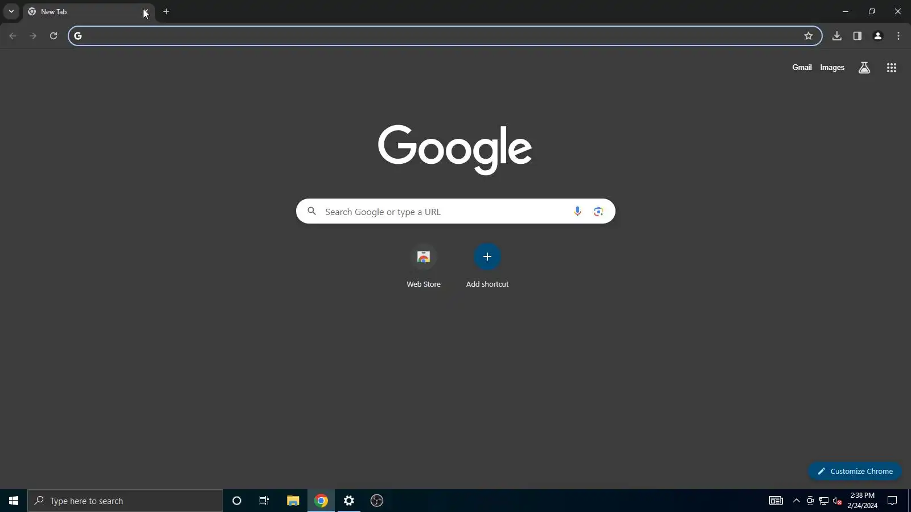Click the Google logo
This screenshot has width=911, height=512.
(455, 149)
